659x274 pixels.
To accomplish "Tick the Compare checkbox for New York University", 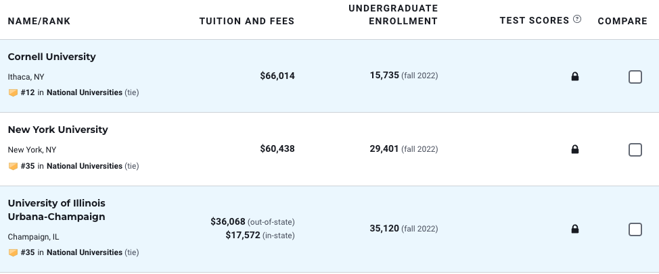I will pos(635,150).
